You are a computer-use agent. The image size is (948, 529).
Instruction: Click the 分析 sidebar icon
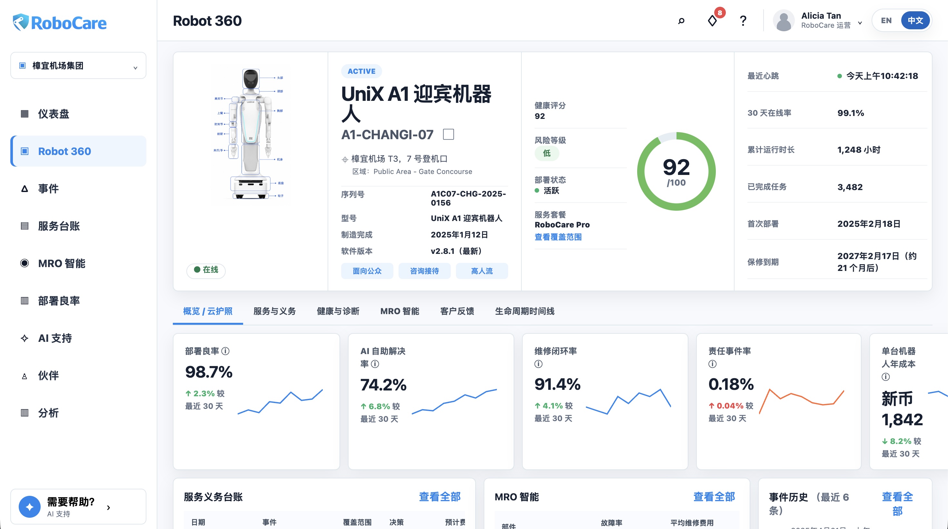[25, 413]
